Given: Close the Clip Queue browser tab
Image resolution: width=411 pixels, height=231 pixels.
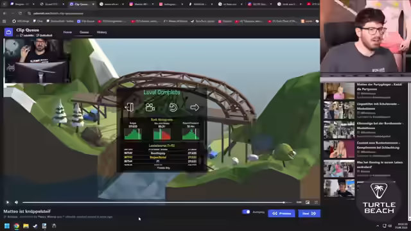Looking at the screenshot, I should [93, 4].
